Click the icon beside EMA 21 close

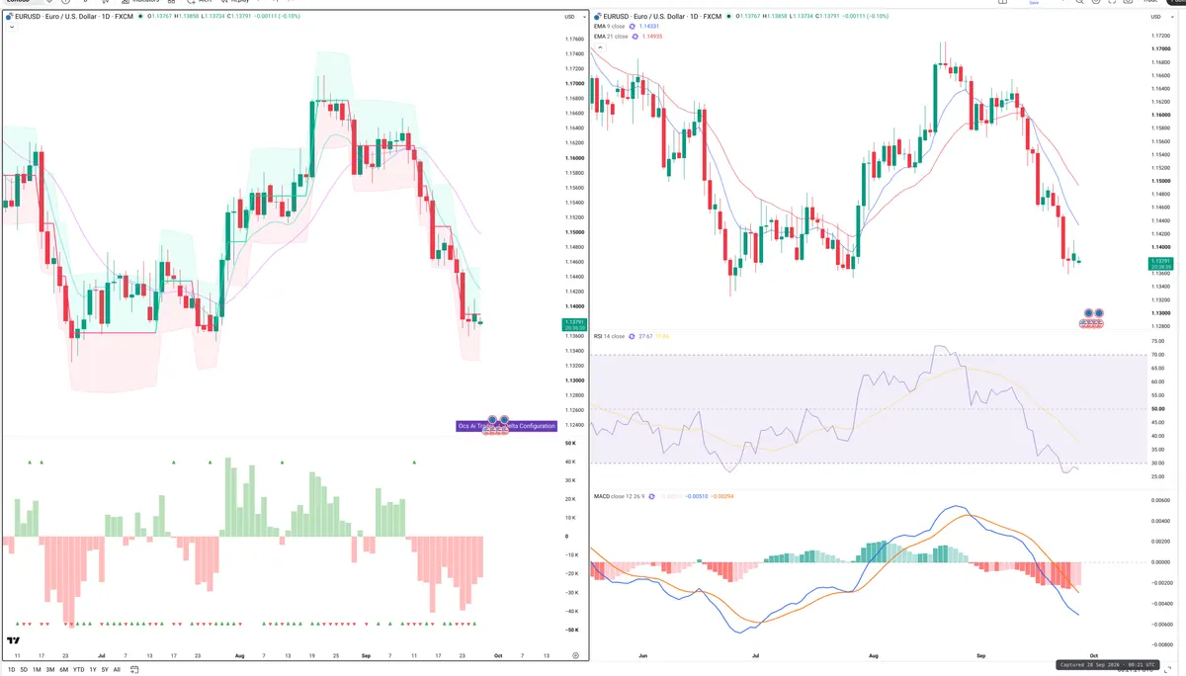[635, 37]
